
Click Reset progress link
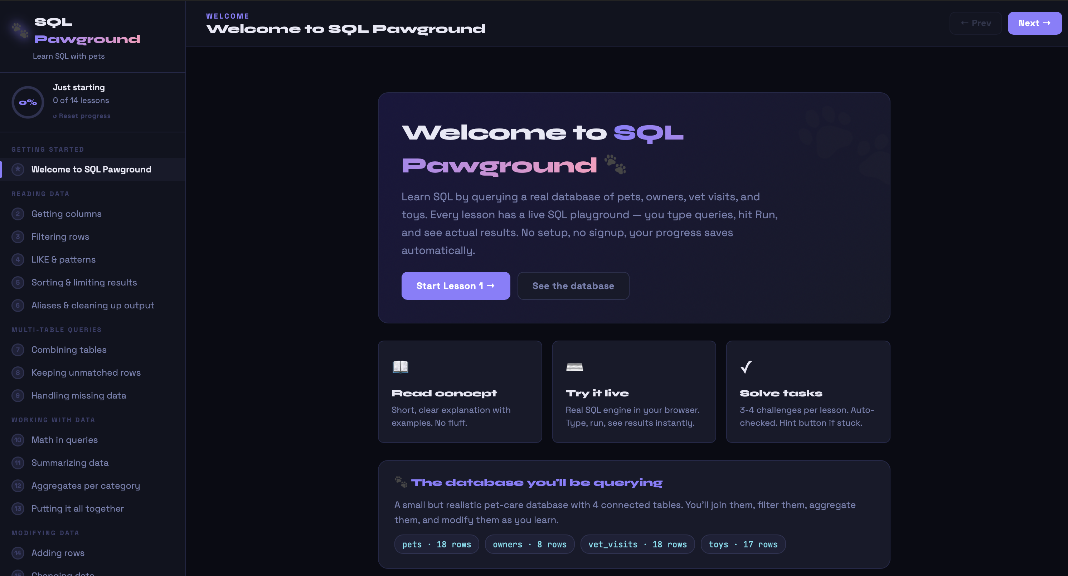82,116
